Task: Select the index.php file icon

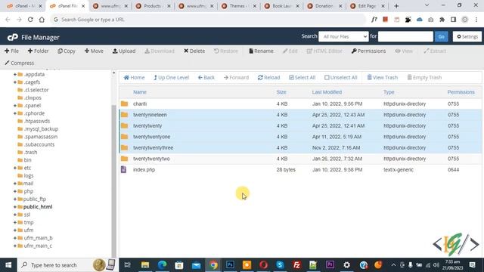Action: [123, 169]
